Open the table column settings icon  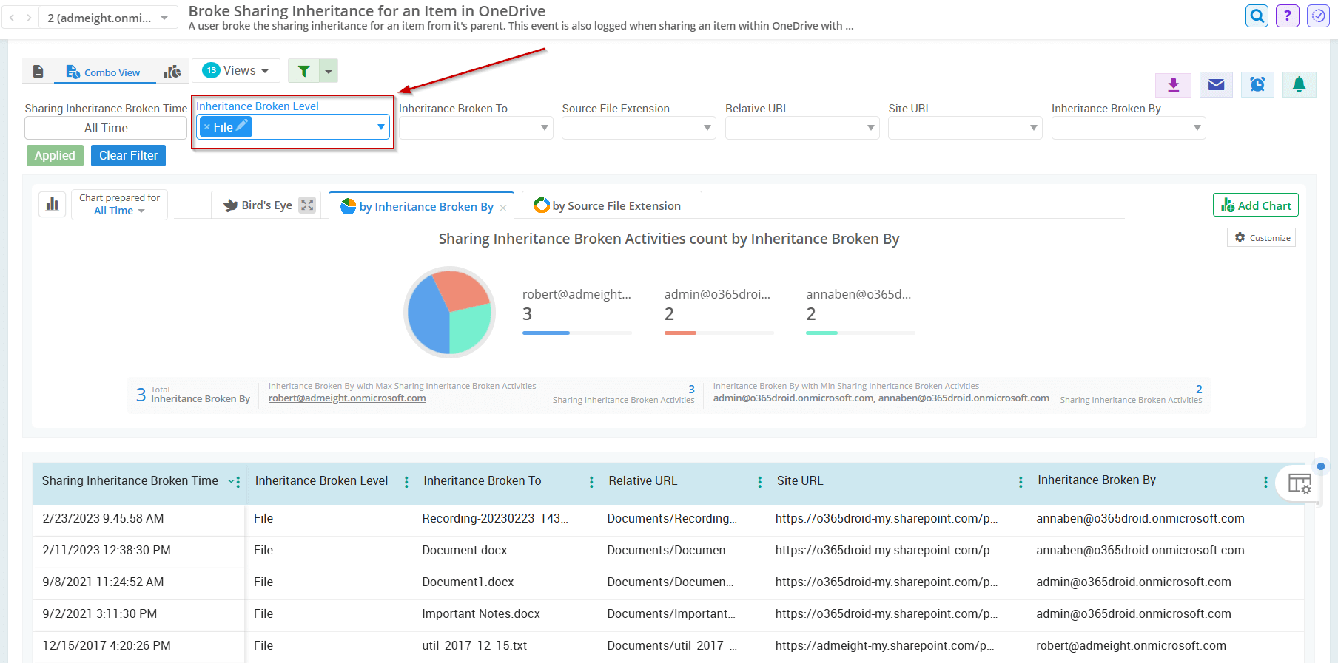[x=1299, y=483]
